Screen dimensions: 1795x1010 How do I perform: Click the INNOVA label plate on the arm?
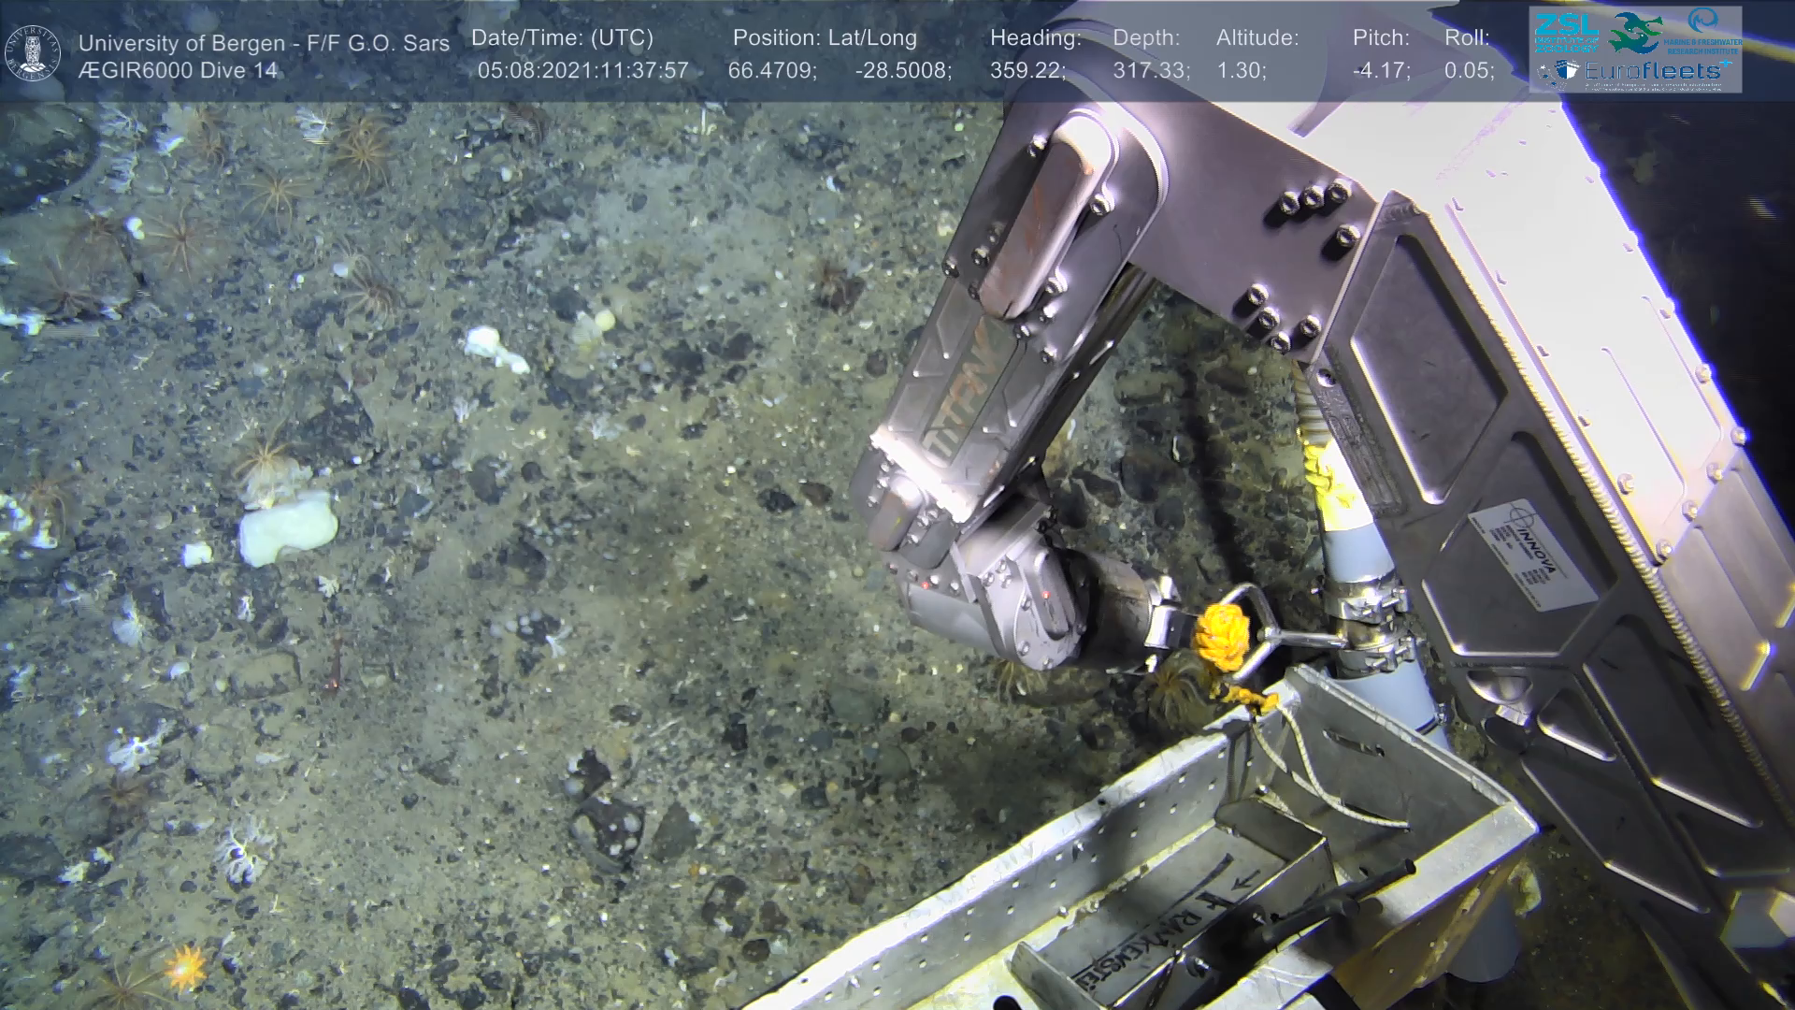(1530, 555)
